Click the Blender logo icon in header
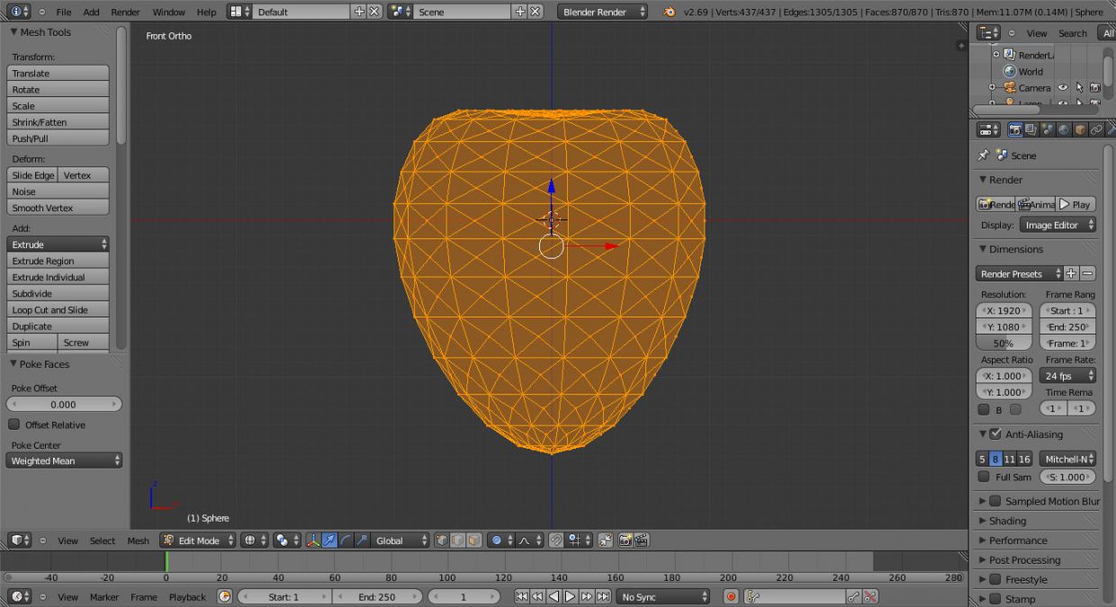Screen dimensions: 1116x607 669,12
